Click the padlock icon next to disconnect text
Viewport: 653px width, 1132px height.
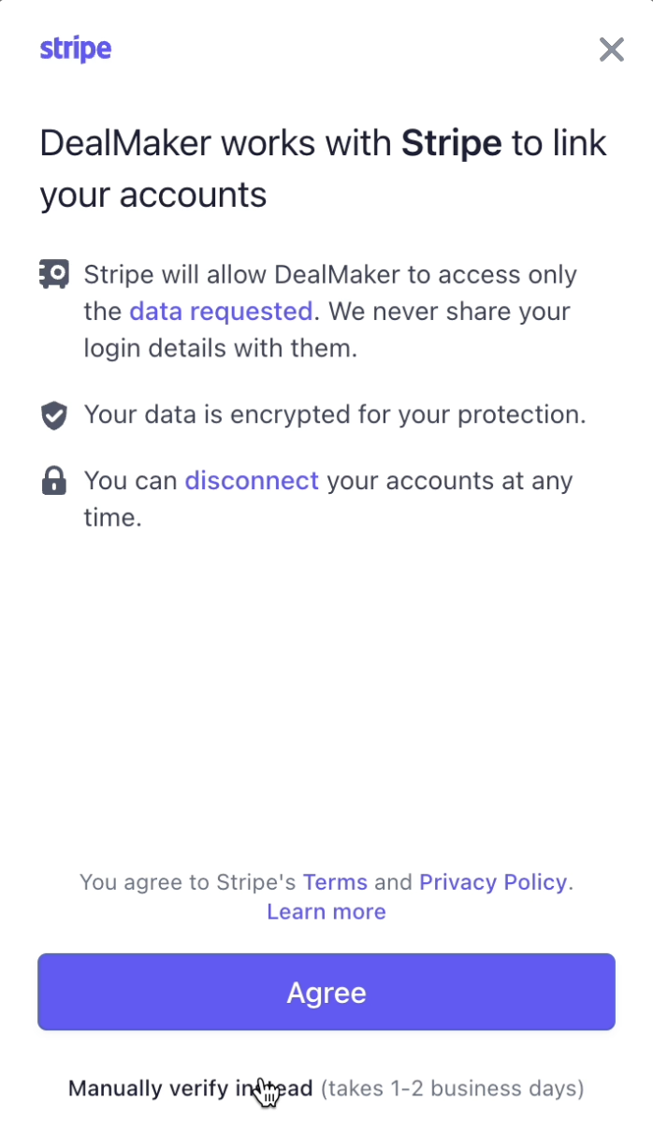click(x=53, y=480)
